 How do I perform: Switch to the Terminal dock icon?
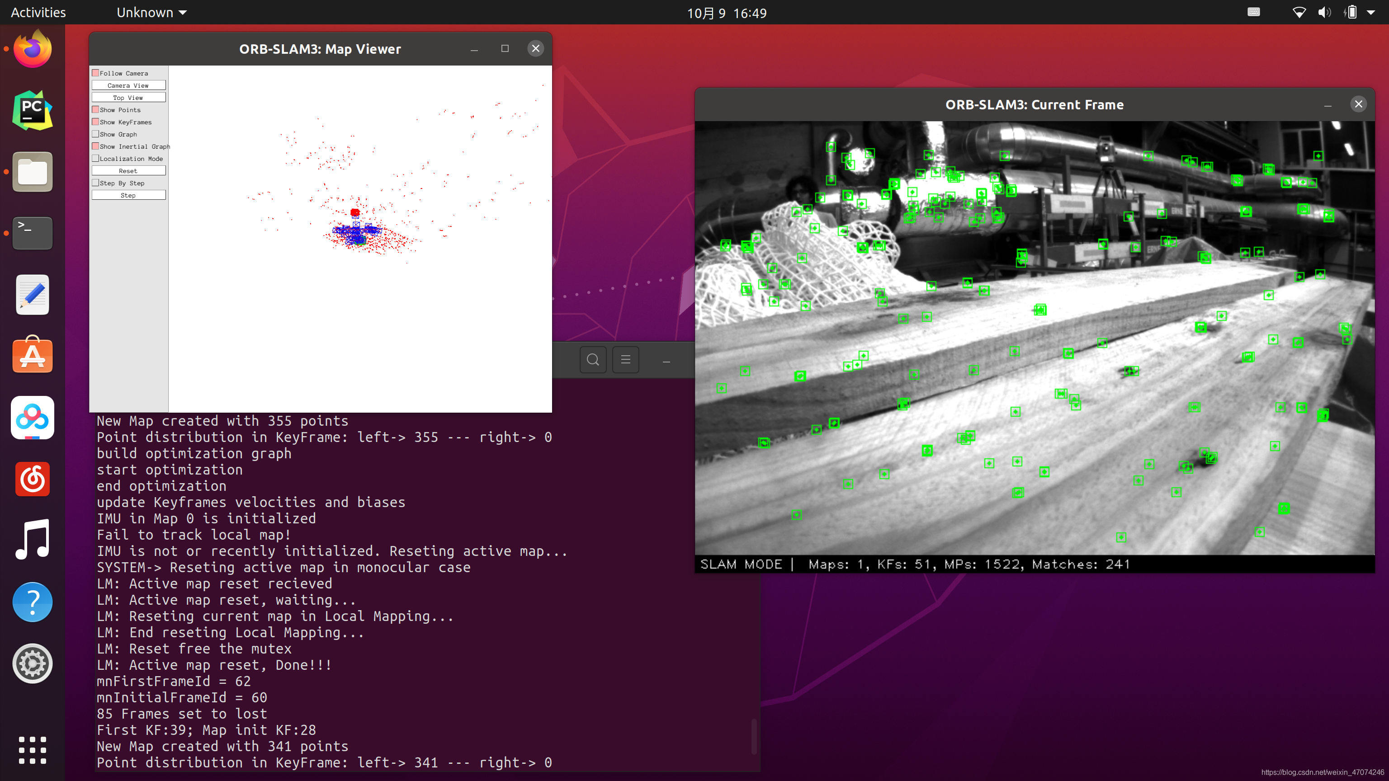point(33,233)
